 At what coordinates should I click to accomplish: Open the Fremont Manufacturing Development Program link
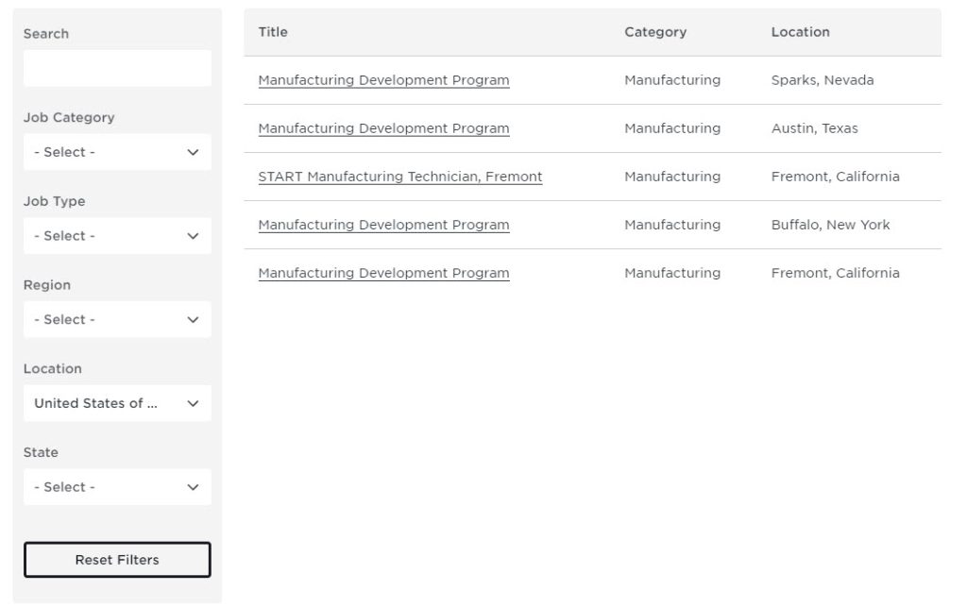point(383,273)
